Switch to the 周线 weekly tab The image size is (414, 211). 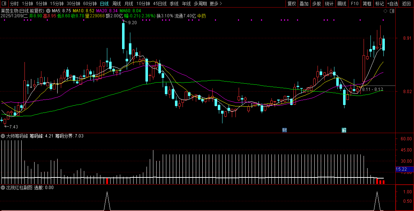tap(117, 4)
